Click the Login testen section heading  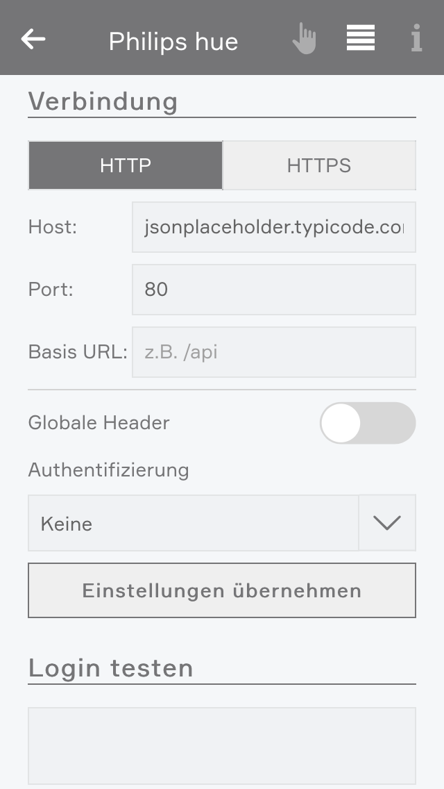pos(110,667)
